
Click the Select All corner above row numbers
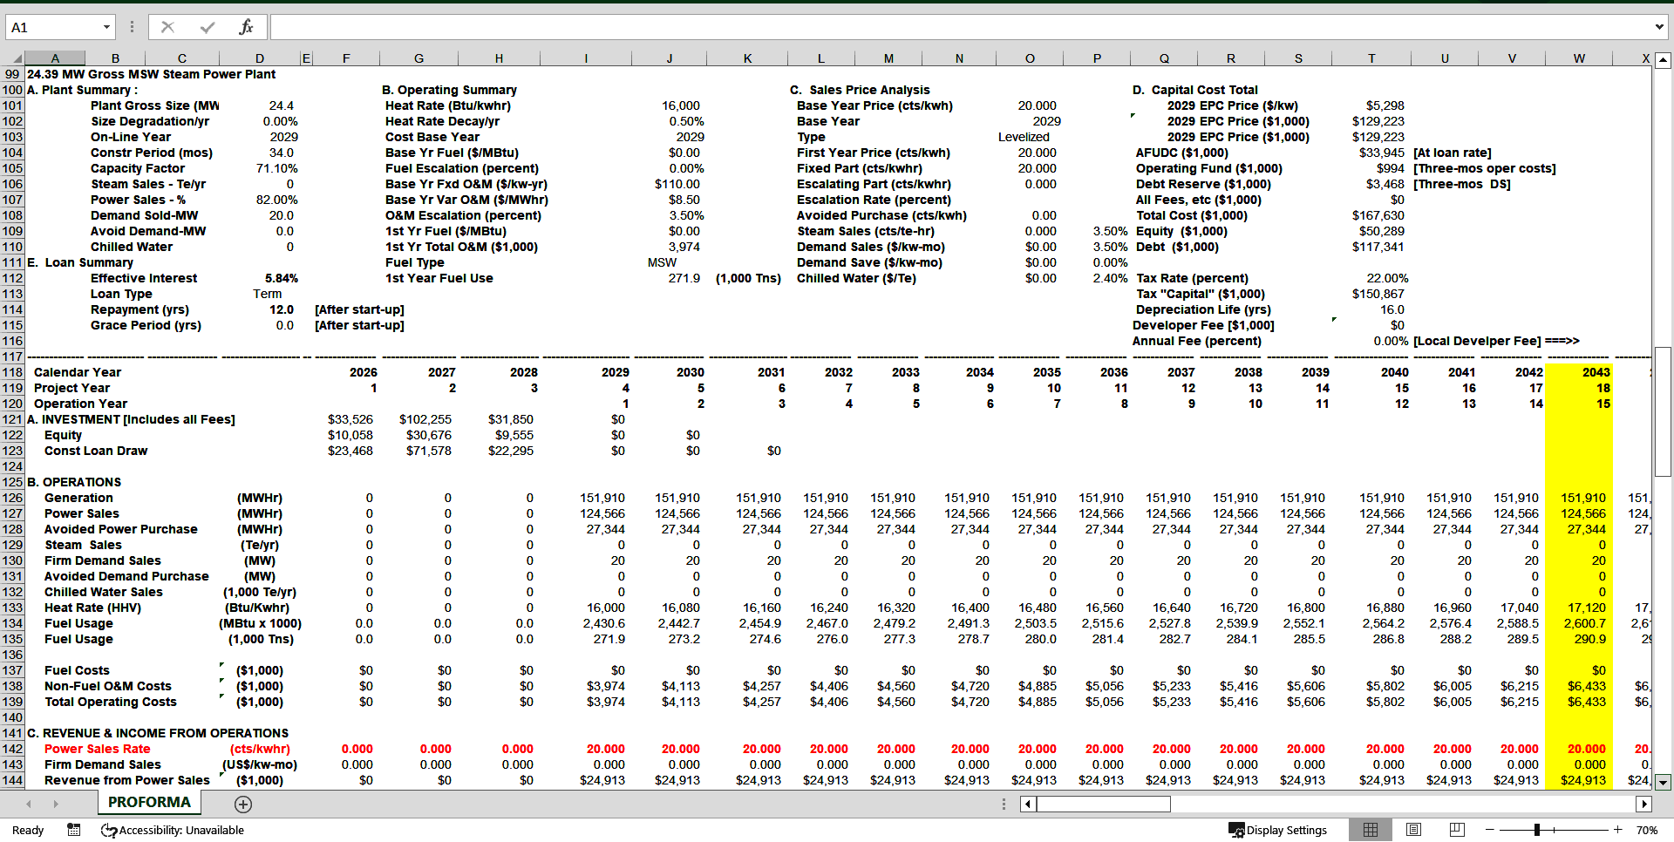coord(17,58)
